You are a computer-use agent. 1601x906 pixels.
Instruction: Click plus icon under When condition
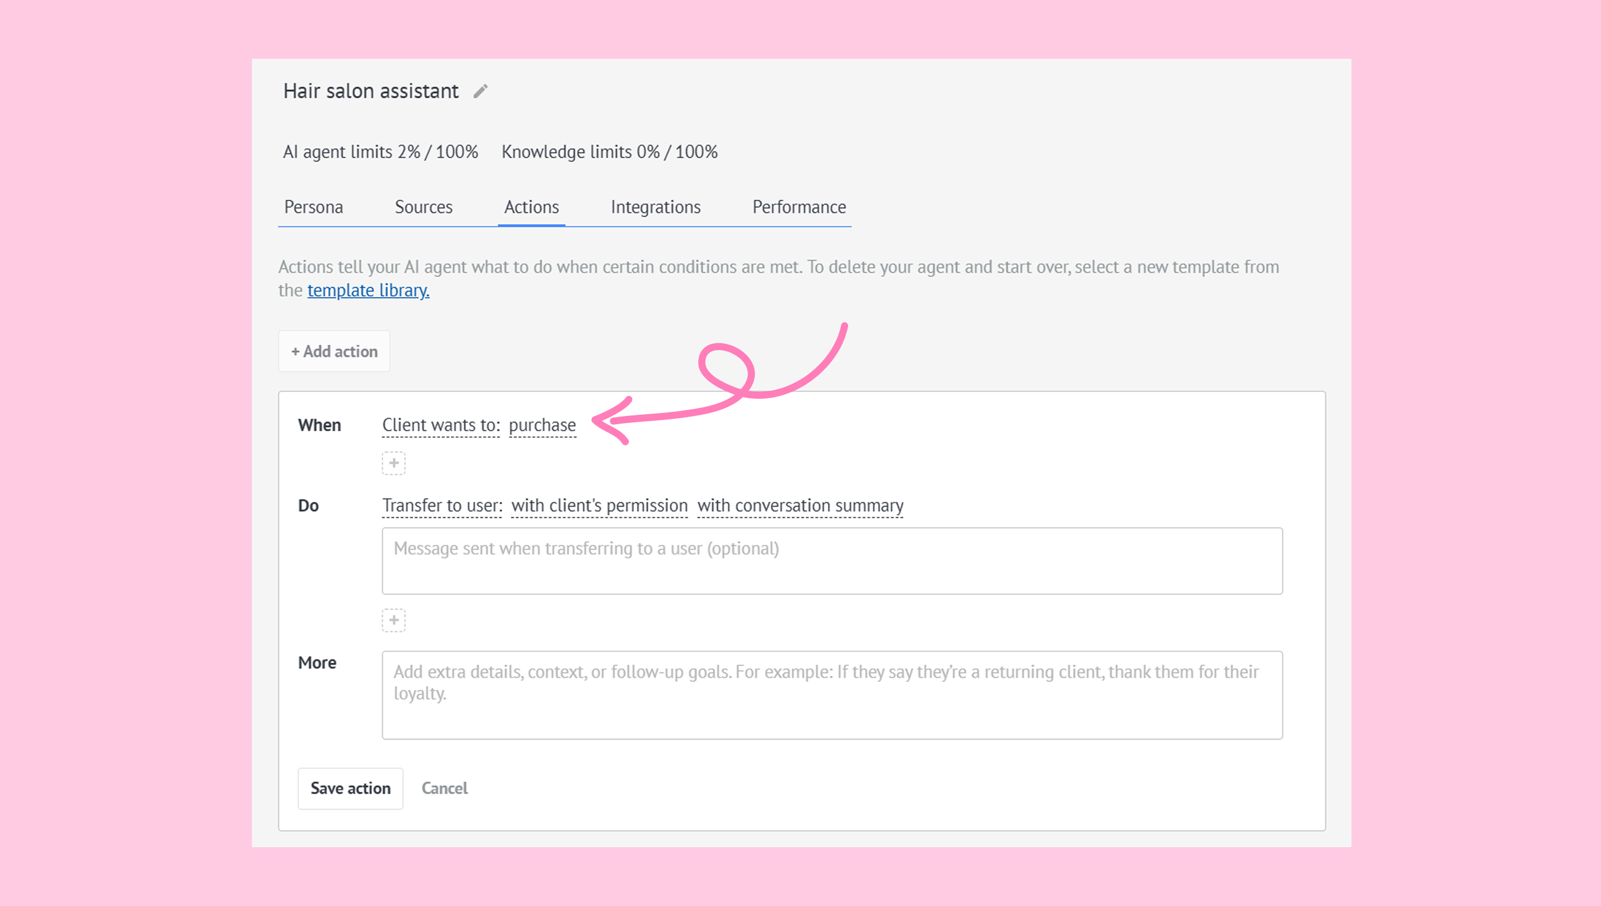tap(393, 464)
